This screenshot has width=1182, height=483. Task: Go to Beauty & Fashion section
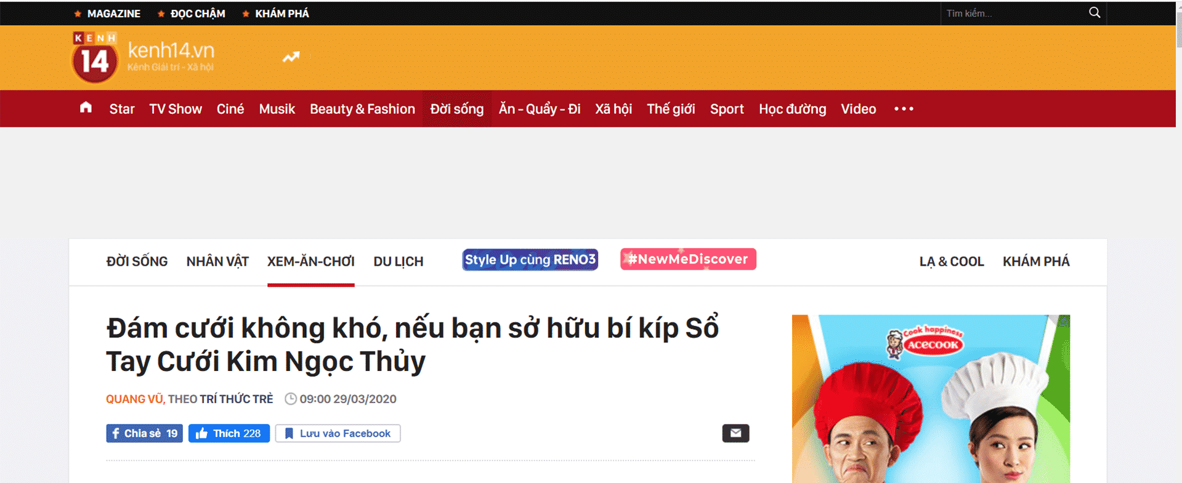tap(362, 109)
